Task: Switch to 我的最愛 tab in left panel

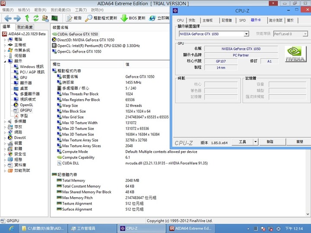Action: 25,27
